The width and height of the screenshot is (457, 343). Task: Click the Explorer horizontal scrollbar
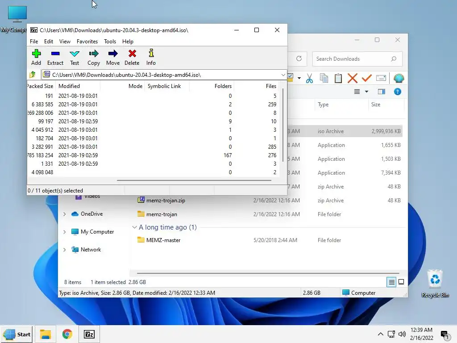pos(268,273)
